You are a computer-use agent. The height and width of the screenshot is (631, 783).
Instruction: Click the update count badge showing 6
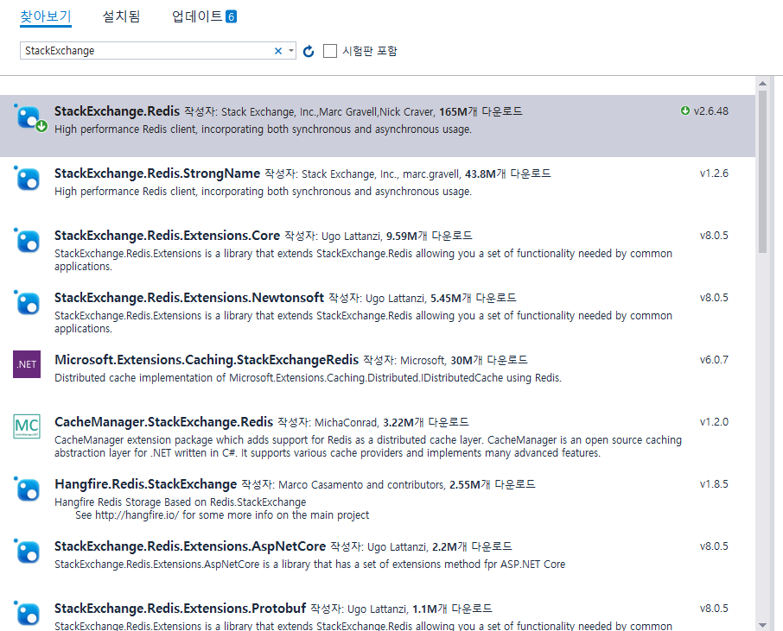[x=231, y=16]
